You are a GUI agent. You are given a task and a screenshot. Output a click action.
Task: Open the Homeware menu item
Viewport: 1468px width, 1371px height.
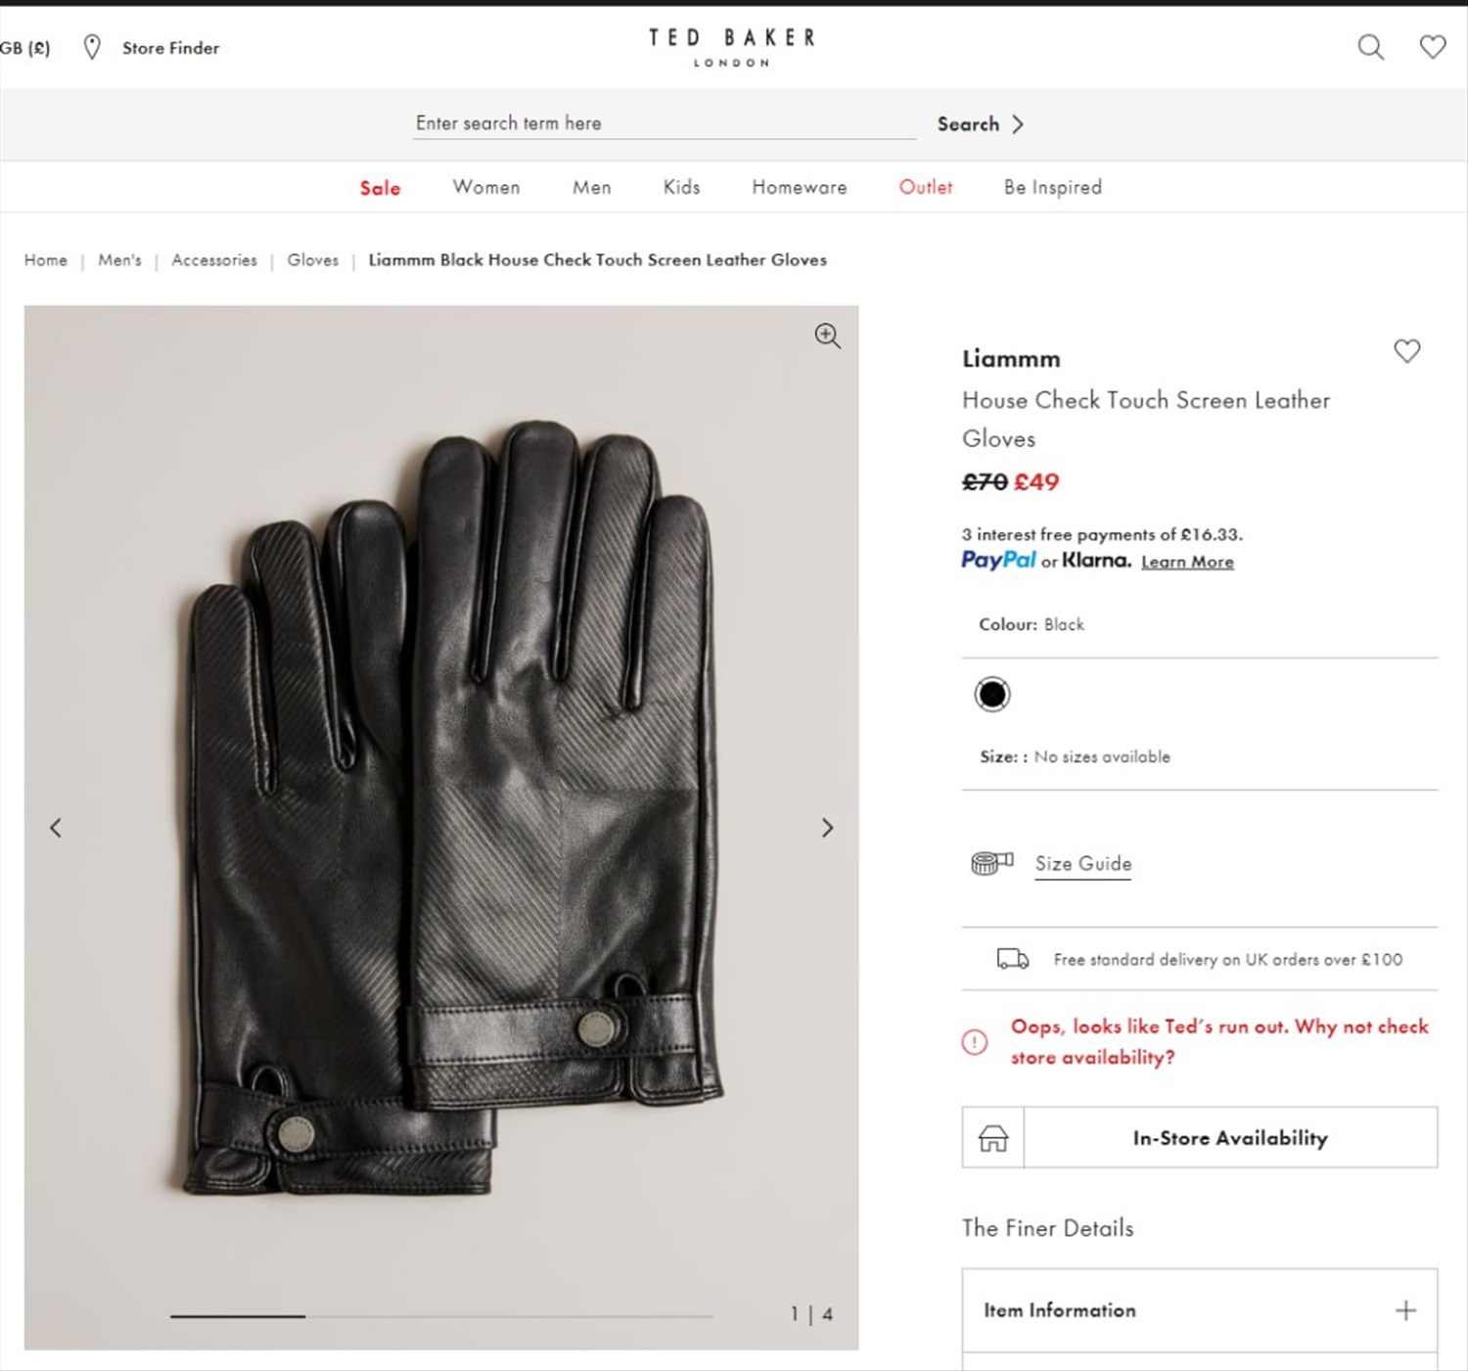click(800, 187)
